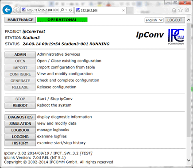Click 'Release configuration' text
Screen dimensions: 193x168
pyautogui.click(x=57, y=87)
